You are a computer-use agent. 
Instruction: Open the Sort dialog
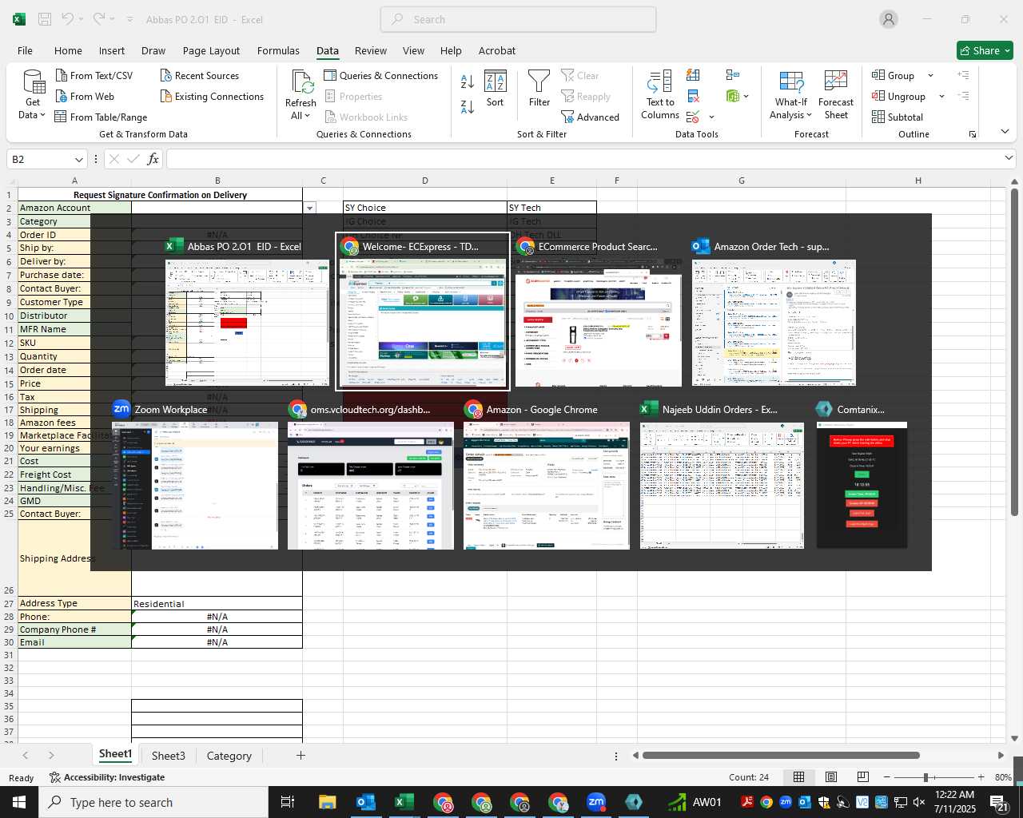pos(496,89)
